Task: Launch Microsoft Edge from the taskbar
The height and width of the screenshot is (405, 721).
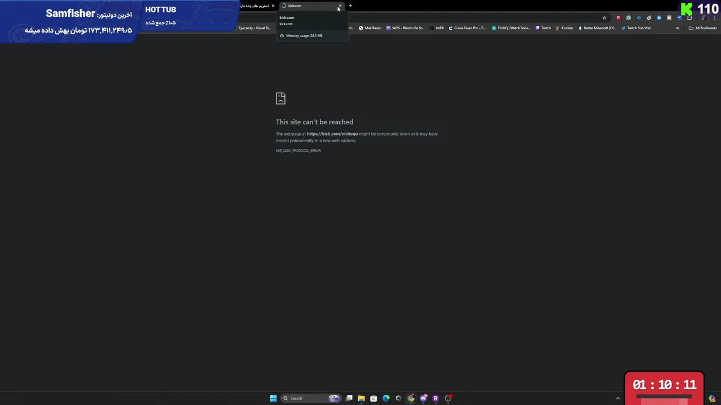Action: coord(386,398)
